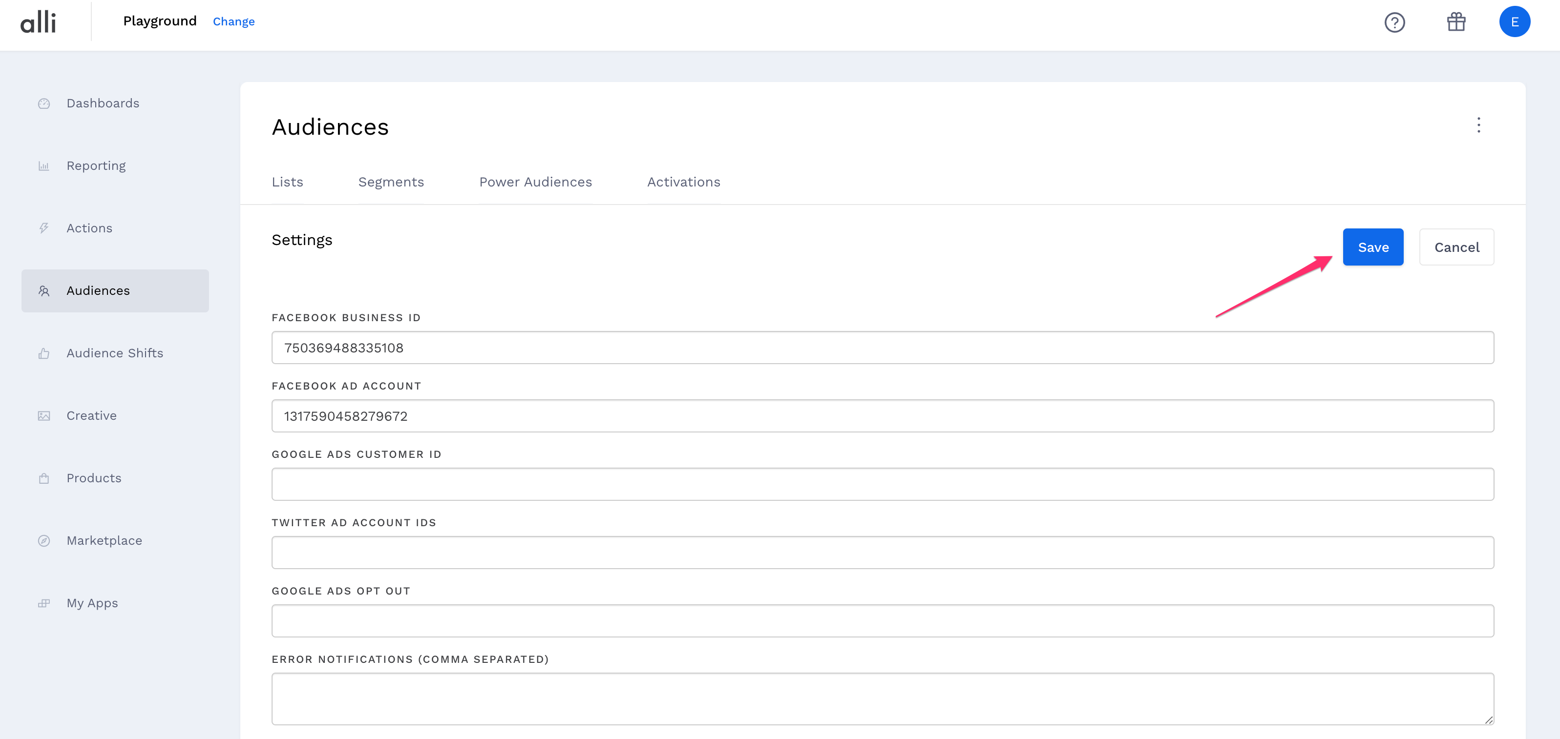Click the Marketplace compass icon
This screenshot has width=1560, height=739.
(44, 540)
